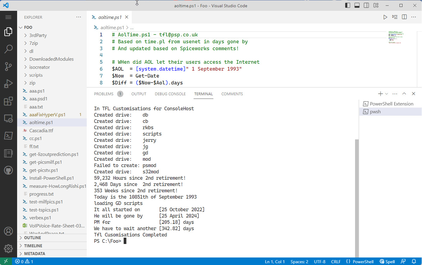Click the feedback icon in the status bar
422x265 pixels.
point(403,261)
